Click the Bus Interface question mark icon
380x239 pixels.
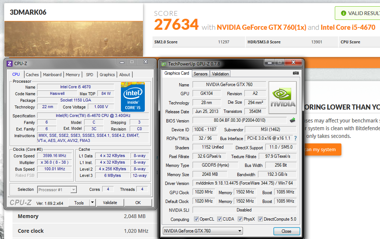tap(295, 138)
